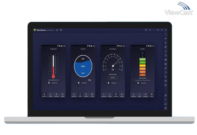This screenshot has width=197, height=135.
Task: Select Air pressure tab on the Temperature screen
Action: point(56,95)
